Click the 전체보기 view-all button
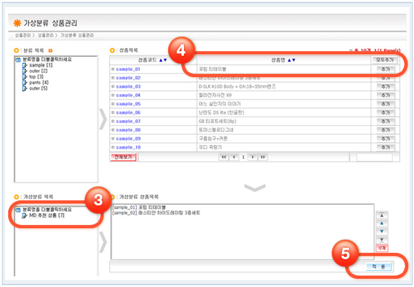The width and height of the screenshot is (414, 287). pos(123,157)
